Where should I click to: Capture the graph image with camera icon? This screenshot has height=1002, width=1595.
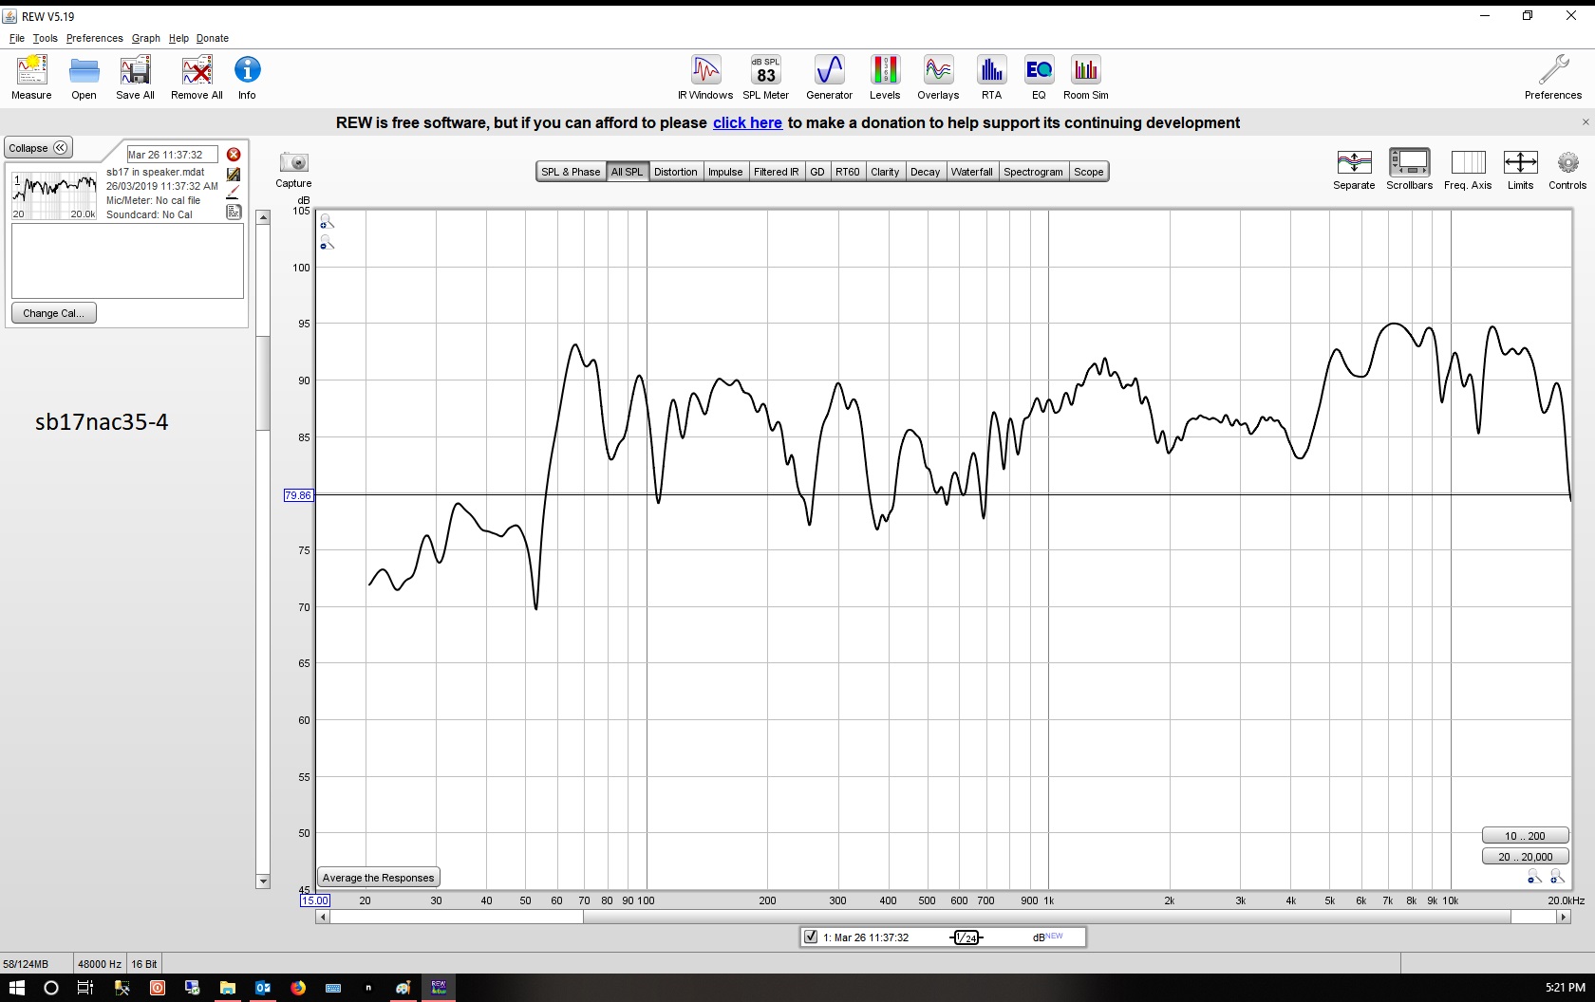click(293, 162)
